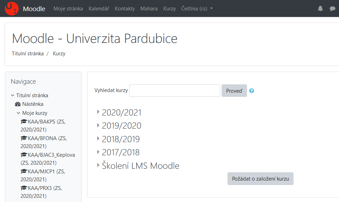Click the Proveď search button
This screenshot has width=339, height=202.
click(234, 91)
